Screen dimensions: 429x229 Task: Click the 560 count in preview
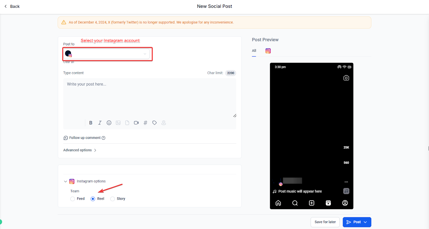point(346,163)
